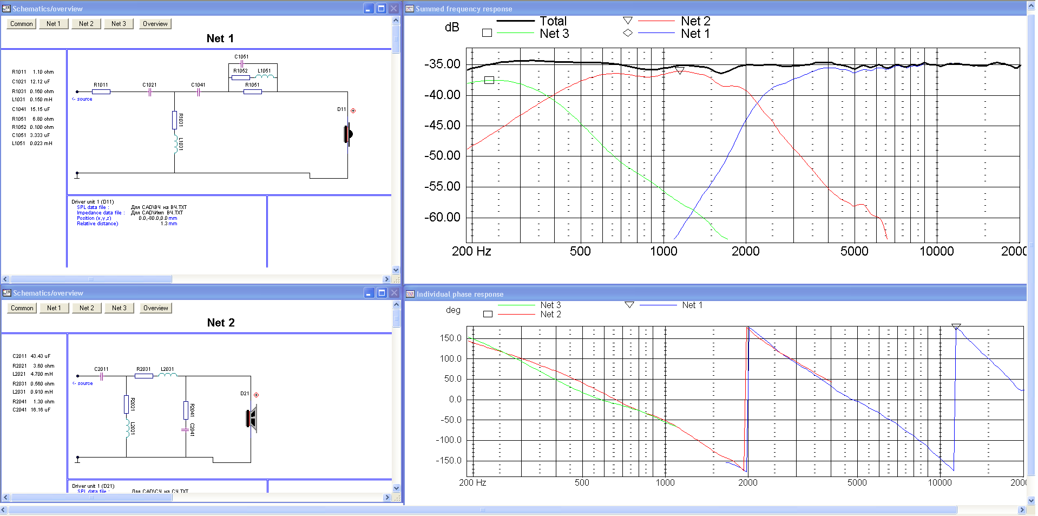Click the D11 tweeter driver symbol
This screenshot has width=1038, height=516.
[348, 134]
